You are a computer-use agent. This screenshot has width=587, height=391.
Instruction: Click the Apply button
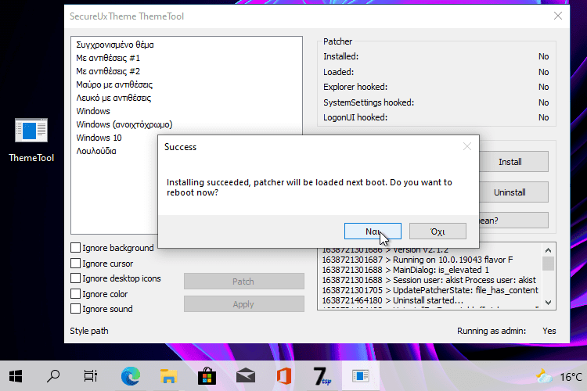point(243,304)
